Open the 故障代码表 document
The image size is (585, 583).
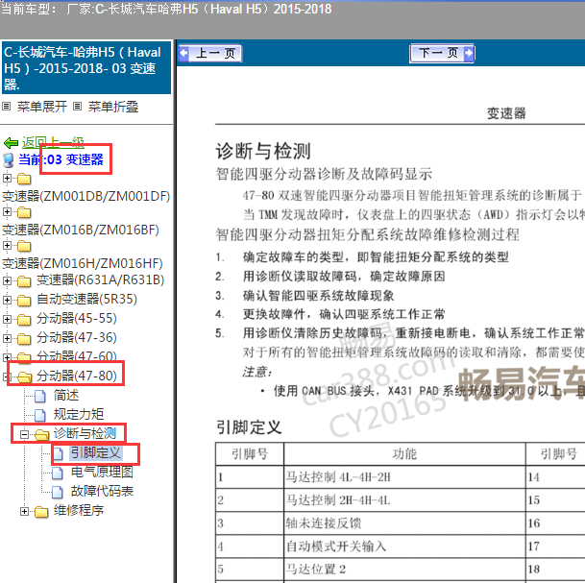102,491
